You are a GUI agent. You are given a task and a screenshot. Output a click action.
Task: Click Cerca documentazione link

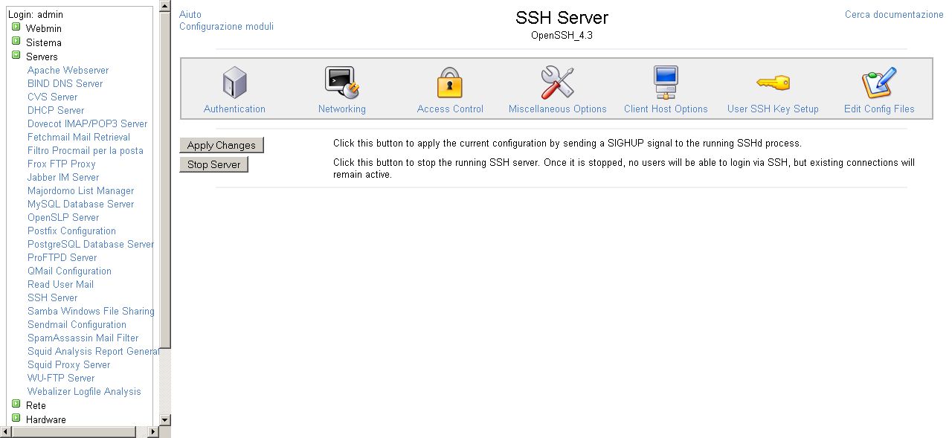(893, 14)
